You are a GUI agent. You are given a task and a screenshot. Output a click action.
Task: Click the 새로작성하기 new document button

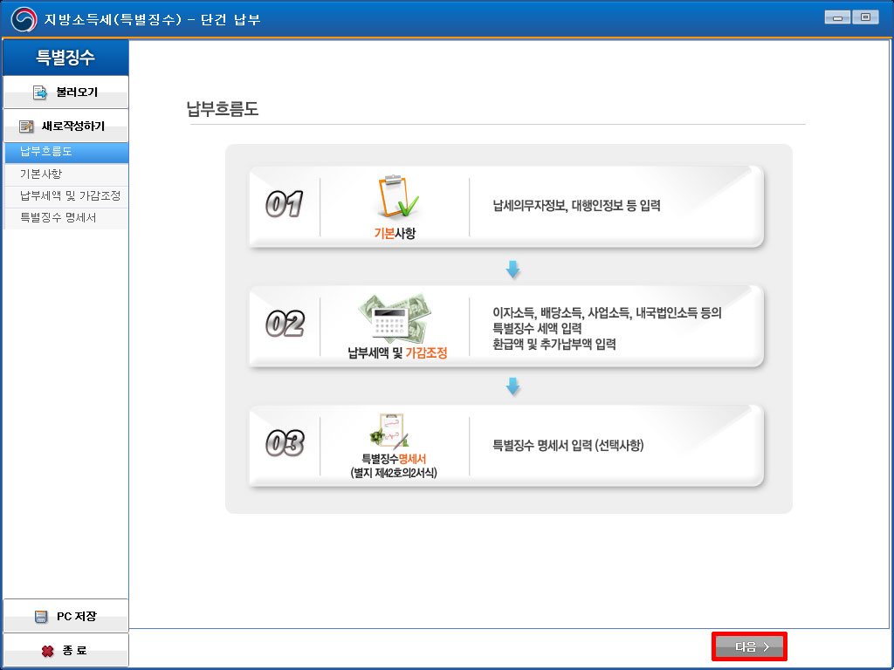(x=65, y=126)
